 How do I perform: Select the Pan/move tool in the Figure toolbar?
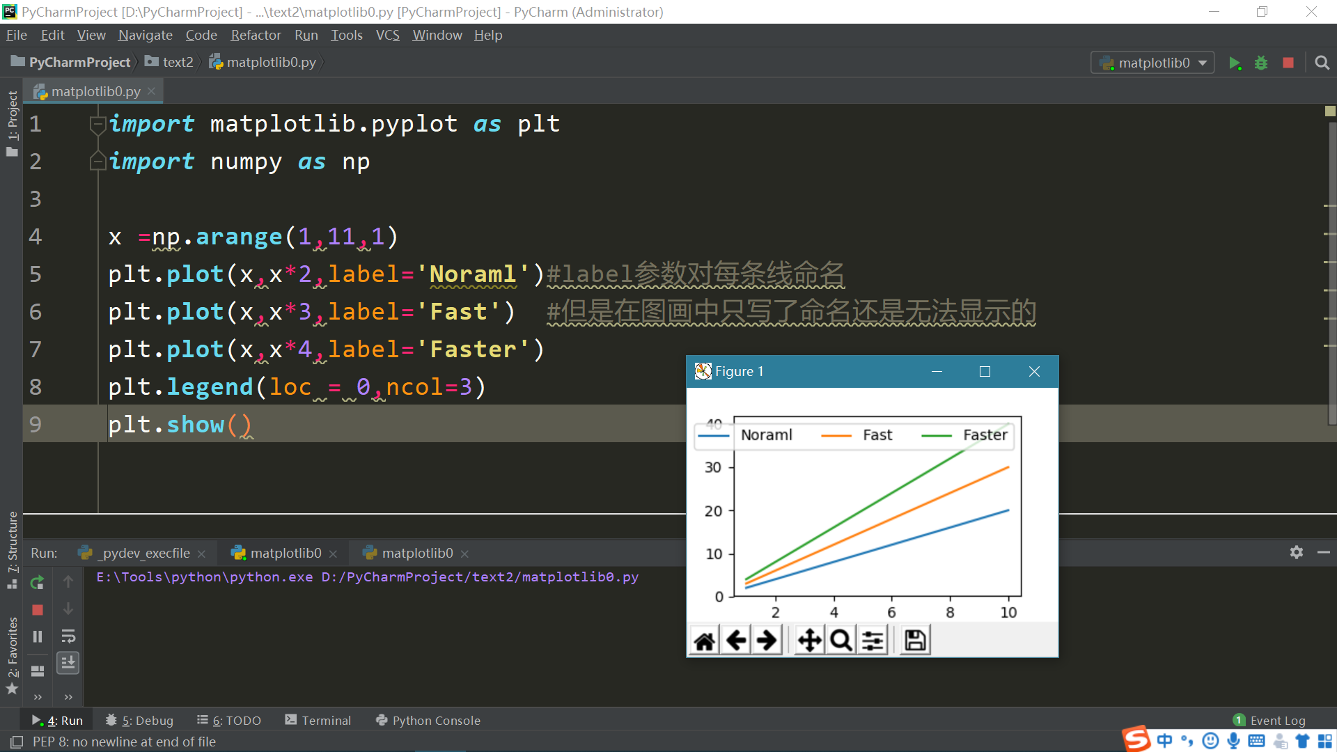pos(809,640)
